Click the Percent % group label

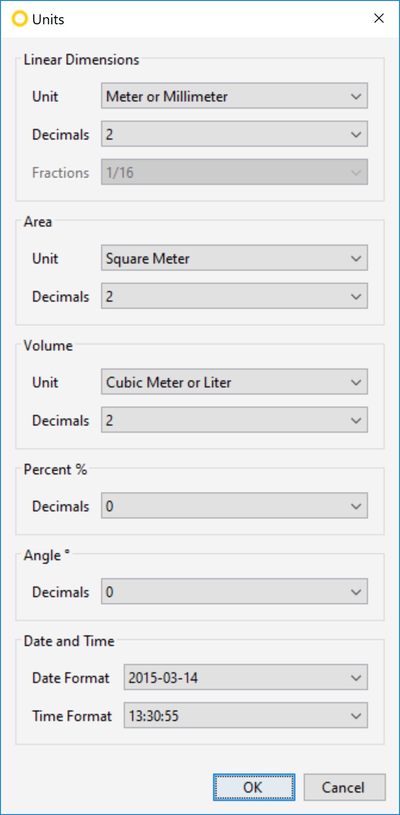(55, 469)
